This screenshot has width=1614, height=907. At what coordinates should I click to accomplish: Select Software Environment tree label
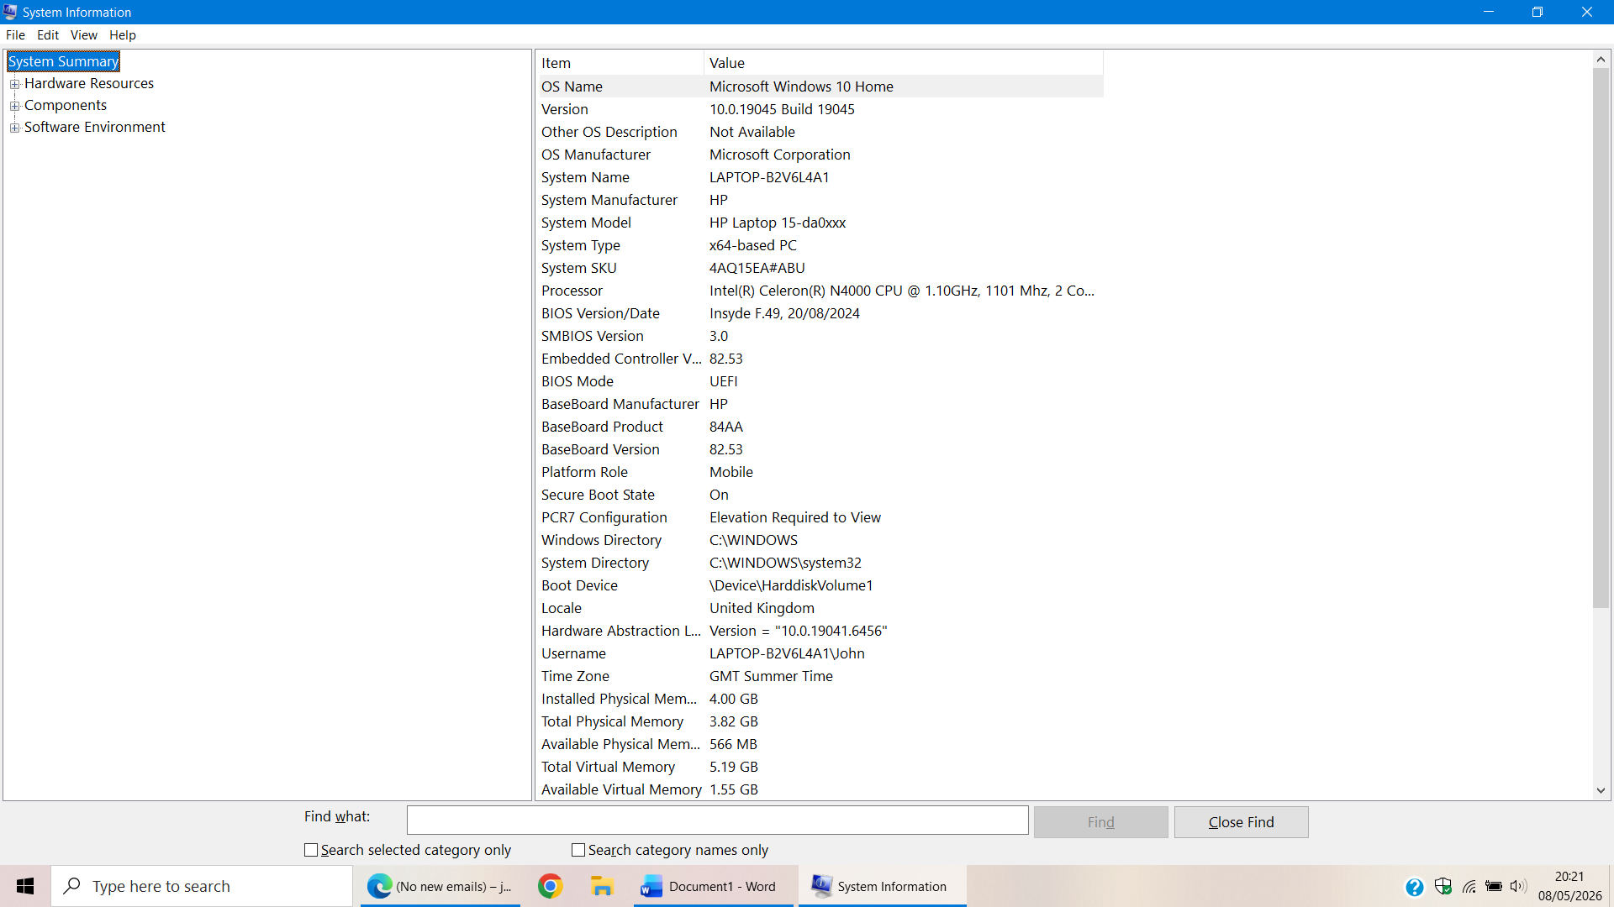tap(95, 127)
